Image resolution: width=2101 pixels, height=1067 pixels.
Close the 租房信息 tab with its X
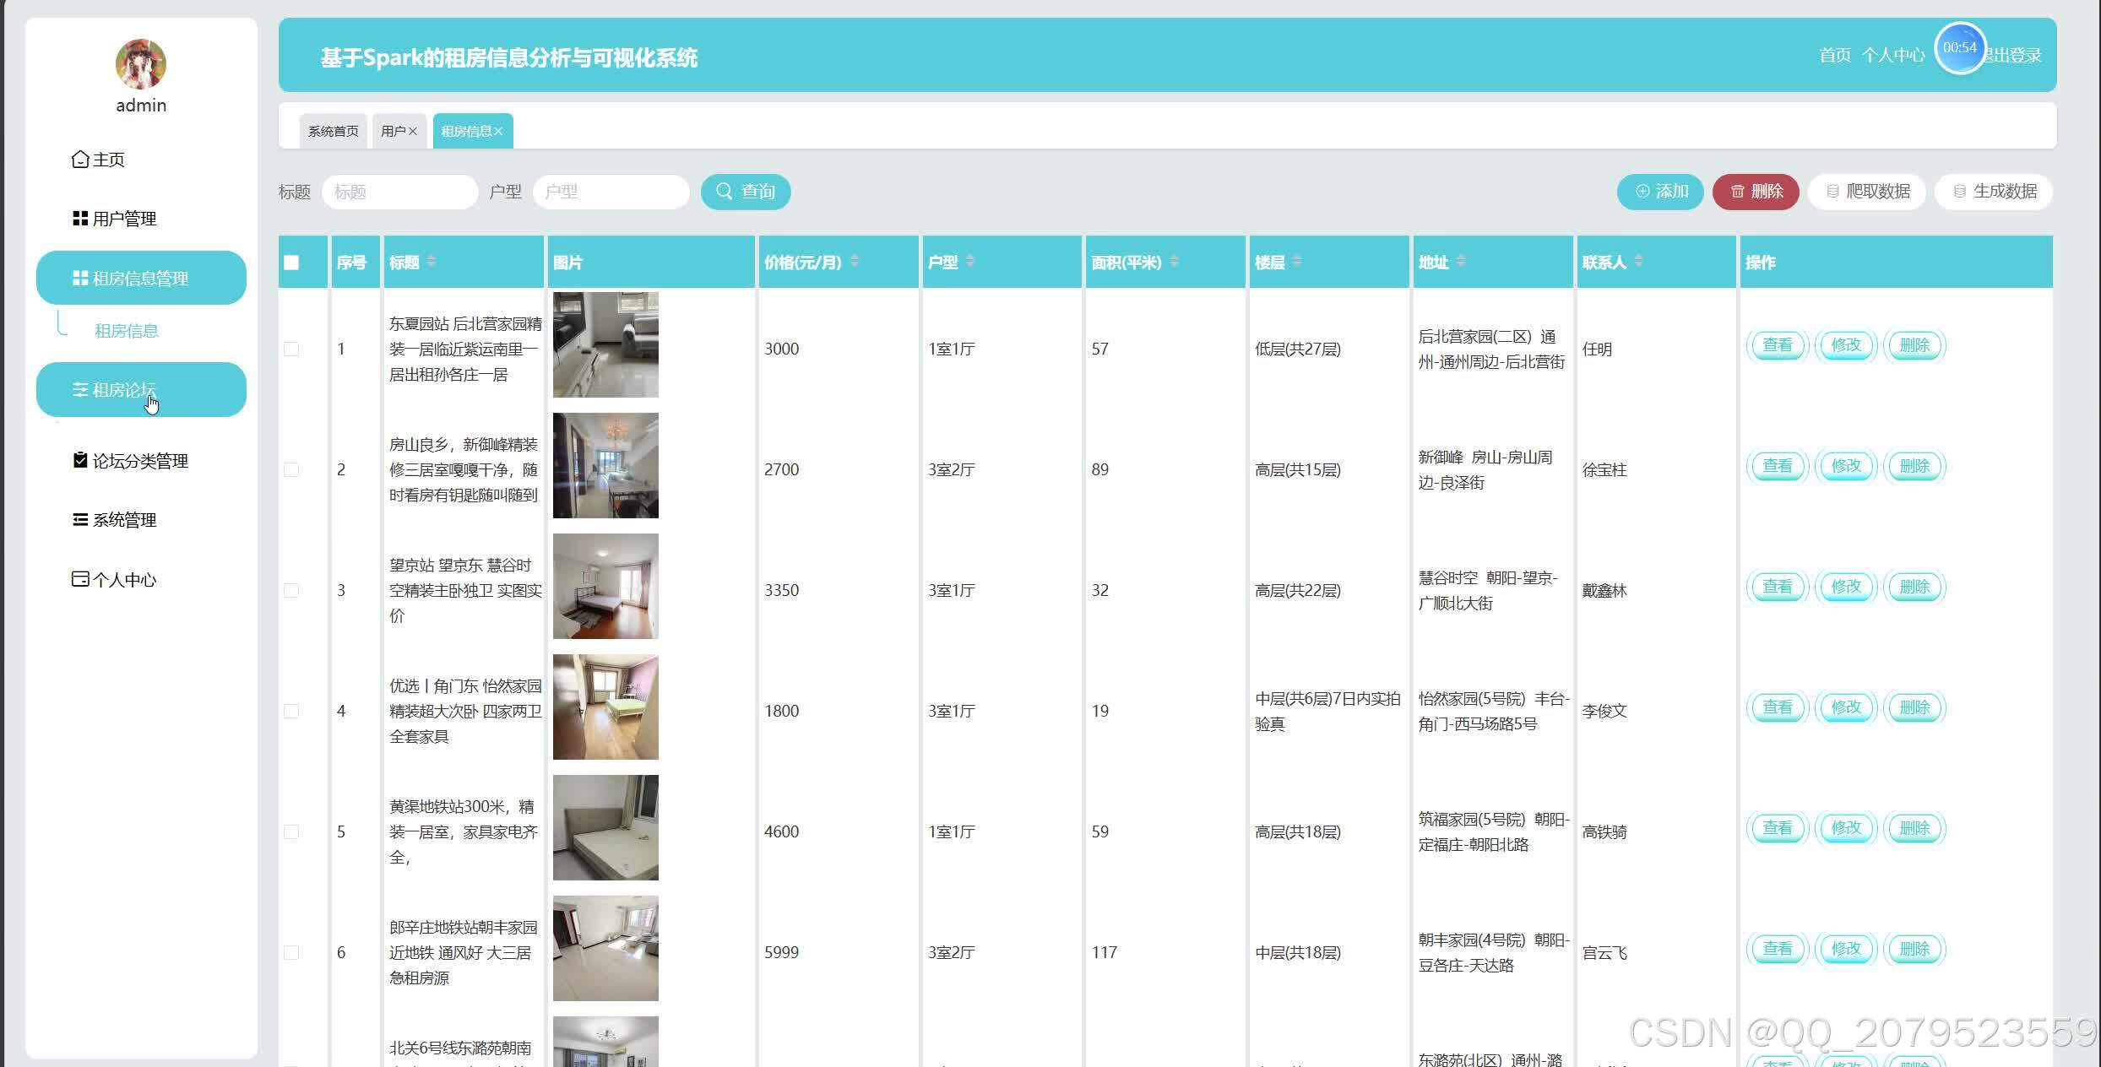pos(498,131)
